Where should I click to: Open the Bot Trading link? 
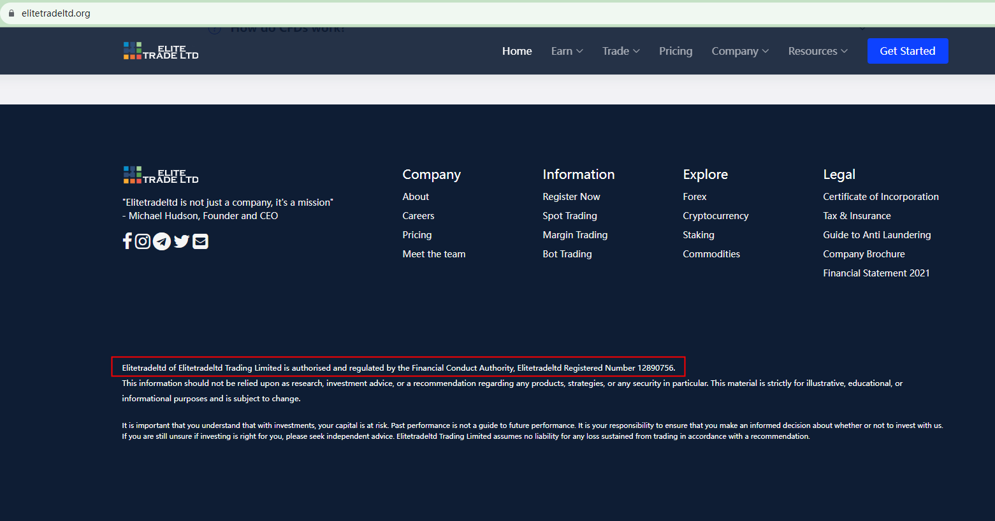click(x=567, y=254)
